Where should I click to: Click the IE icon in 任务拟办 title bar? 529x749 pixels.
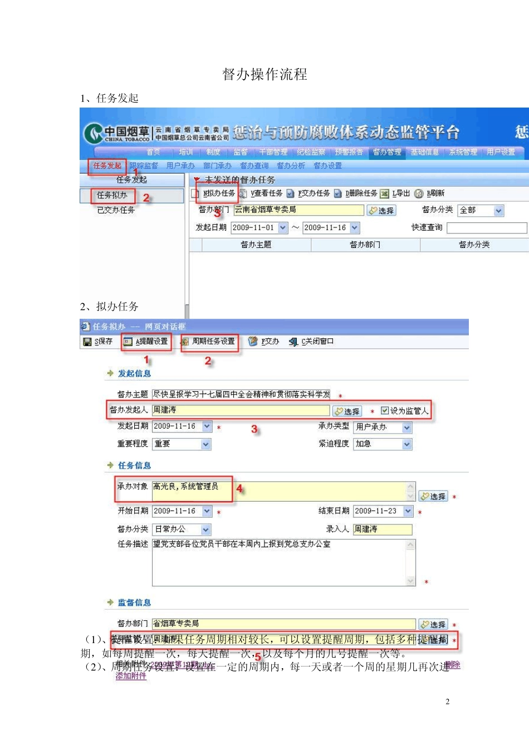(x=85, y=326)
